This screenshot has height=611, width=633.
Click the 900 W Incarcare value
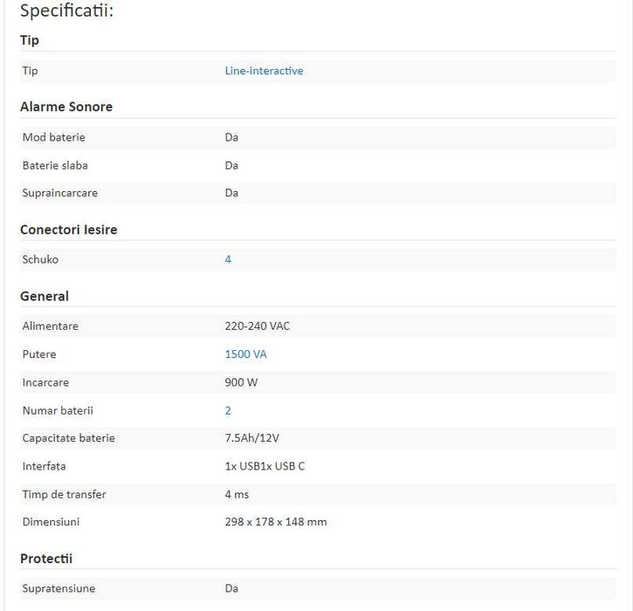point(241,382)
